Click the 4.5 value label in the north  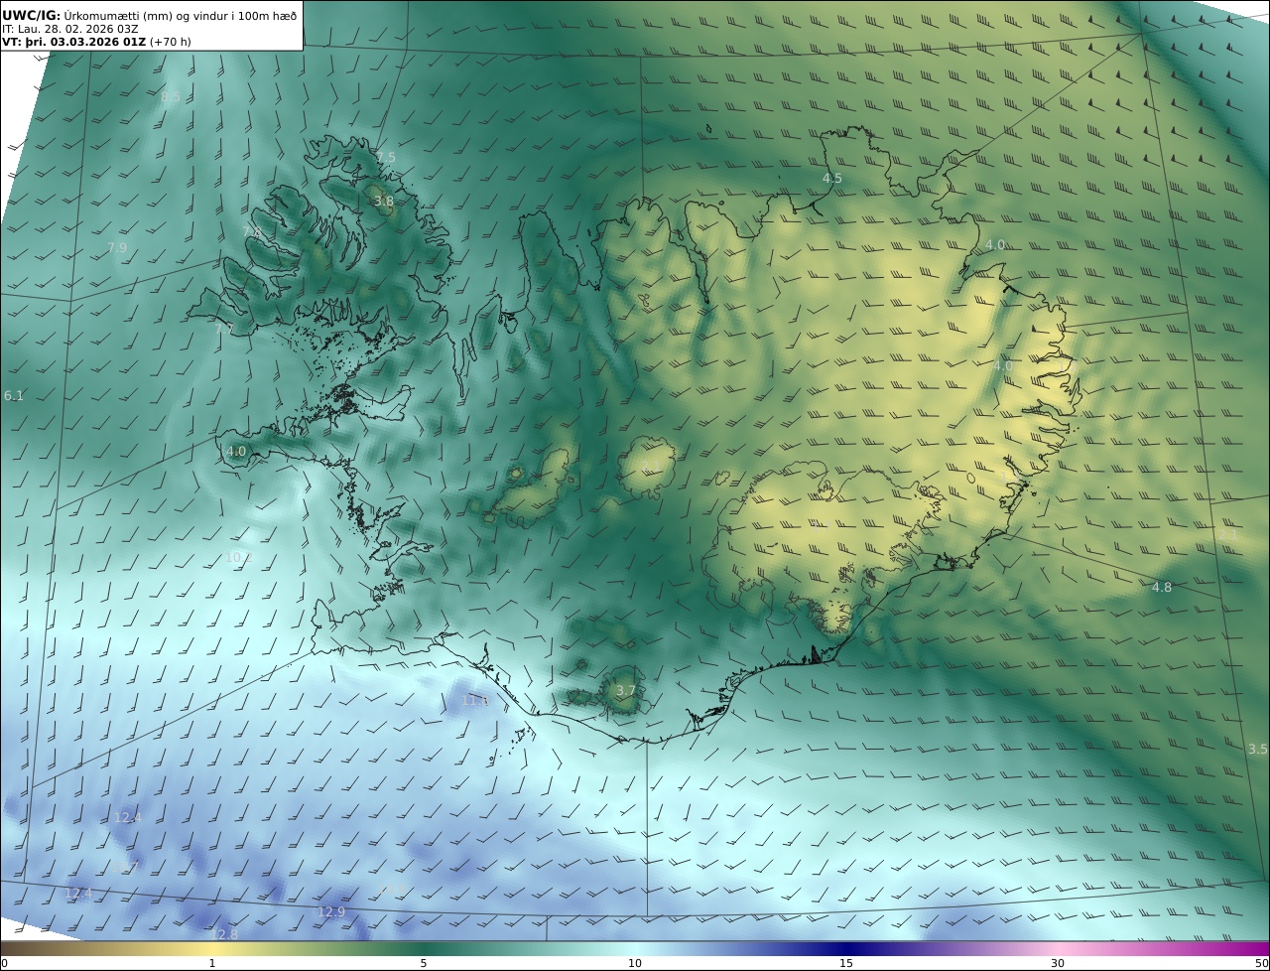832,179
